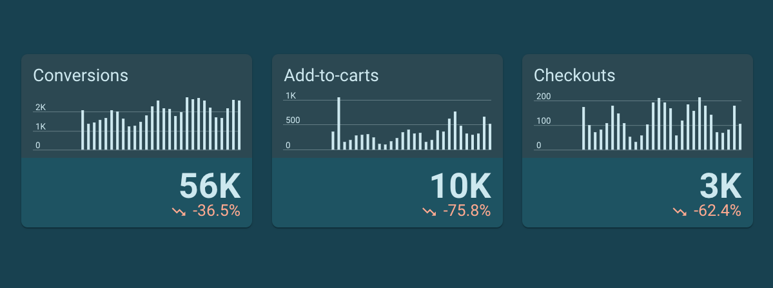Select the last bar in Checkouts chart
This screenshot has height=288, width=773.
click(x=740, y=137)
